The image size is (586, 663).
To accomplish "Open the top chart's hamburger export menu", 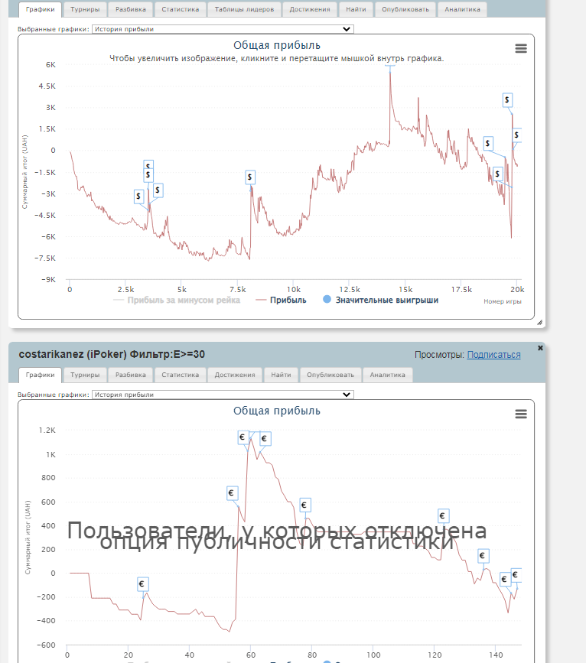I will [x=521, y=49].
